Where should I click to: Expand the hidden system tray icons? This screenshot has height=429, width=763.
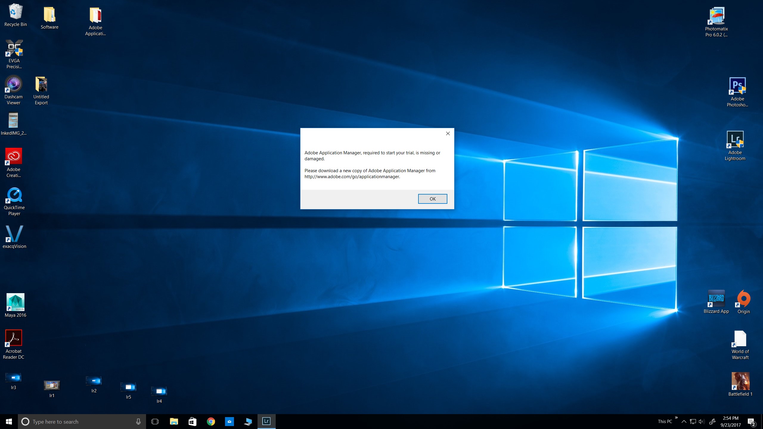coord(684,422)
